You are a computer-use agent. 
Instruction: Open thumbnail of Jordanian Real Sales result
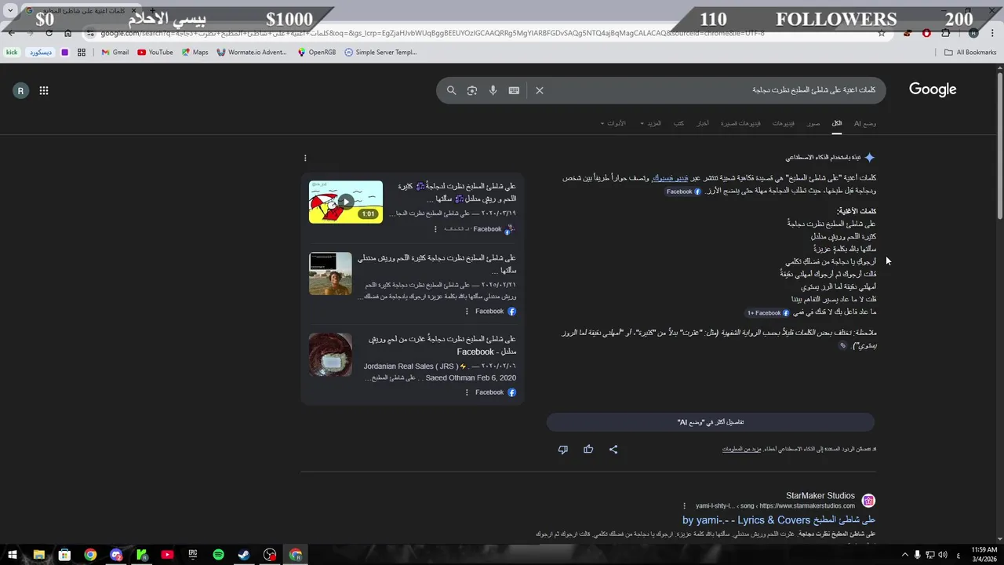pos(330,355)
